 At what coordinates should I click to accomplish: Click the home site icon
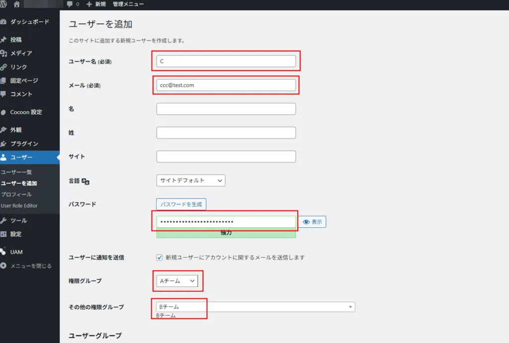coord(17,4)
